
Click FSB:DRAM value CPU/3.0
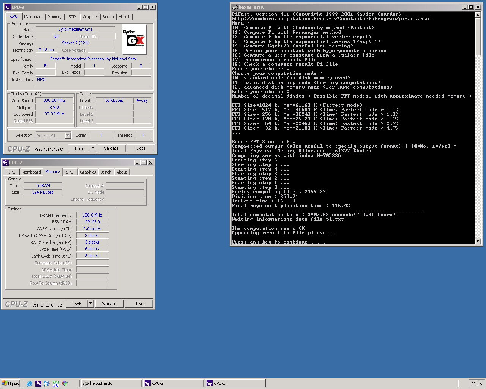[x=92, y=222]
